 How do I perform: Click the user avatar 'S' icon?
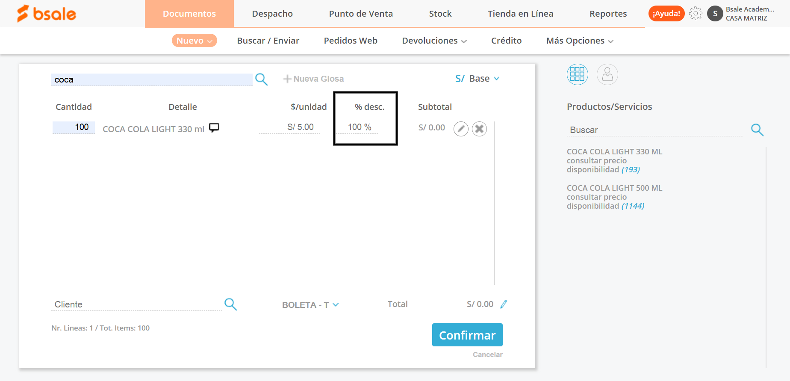click(x=715, y=14)
